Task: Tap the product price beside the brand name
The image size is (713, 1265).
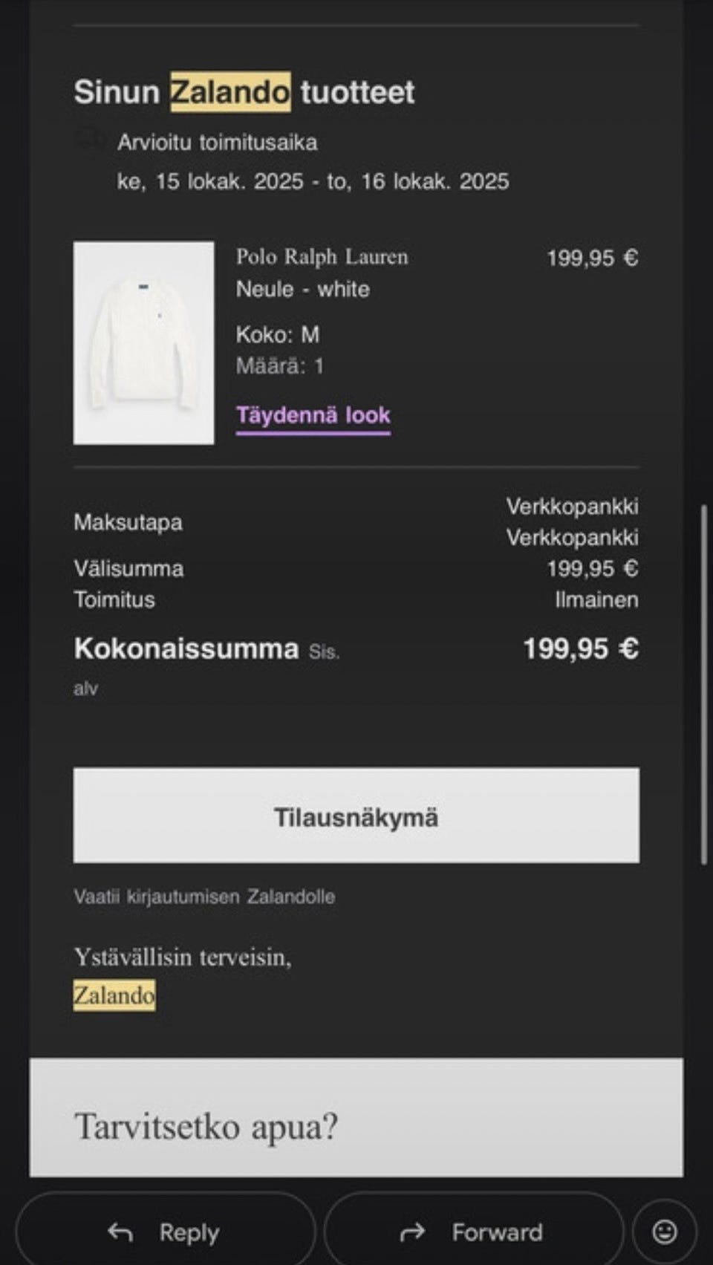Action: click(x=592, y=258)
